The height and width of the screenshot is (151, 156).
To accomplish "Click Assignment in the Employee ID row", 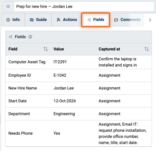I will 109,75.
